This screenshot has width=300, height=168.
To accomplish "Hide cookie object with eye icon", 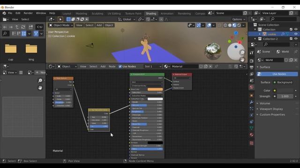I will click(296, 34).
